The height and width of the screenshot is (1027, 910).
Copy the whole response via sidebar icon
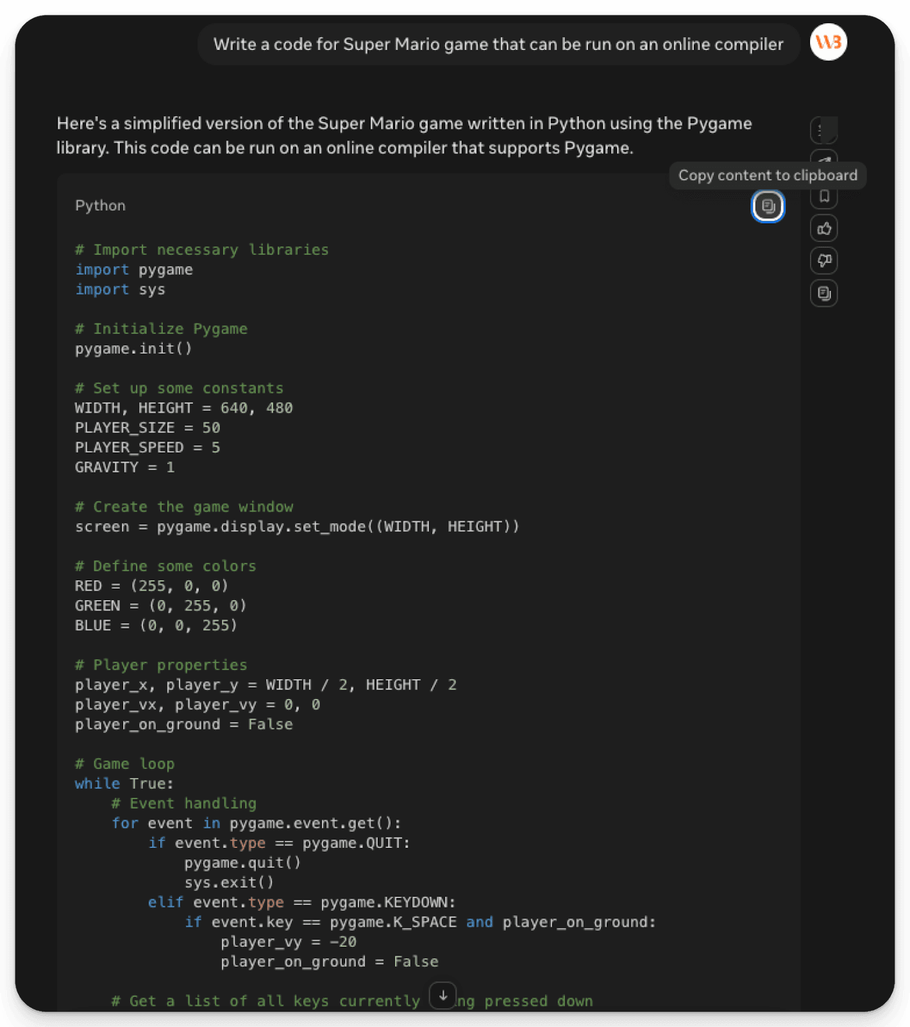(x=824, y=293)
